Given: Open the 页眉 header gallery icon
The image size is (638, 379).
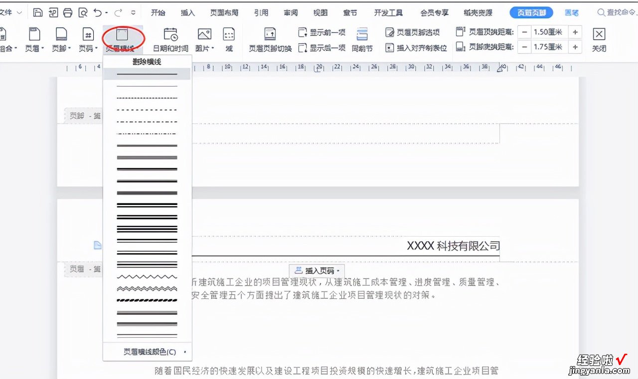Looking at the screenshot, I should click(x=34, y=34).
